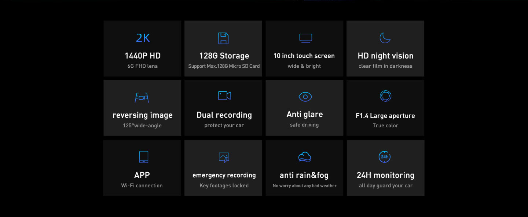Image resolution: width=528 pixels, height=217 pixels.
Task: Click the HD night vision title
Action: click(x=385, y=56)
